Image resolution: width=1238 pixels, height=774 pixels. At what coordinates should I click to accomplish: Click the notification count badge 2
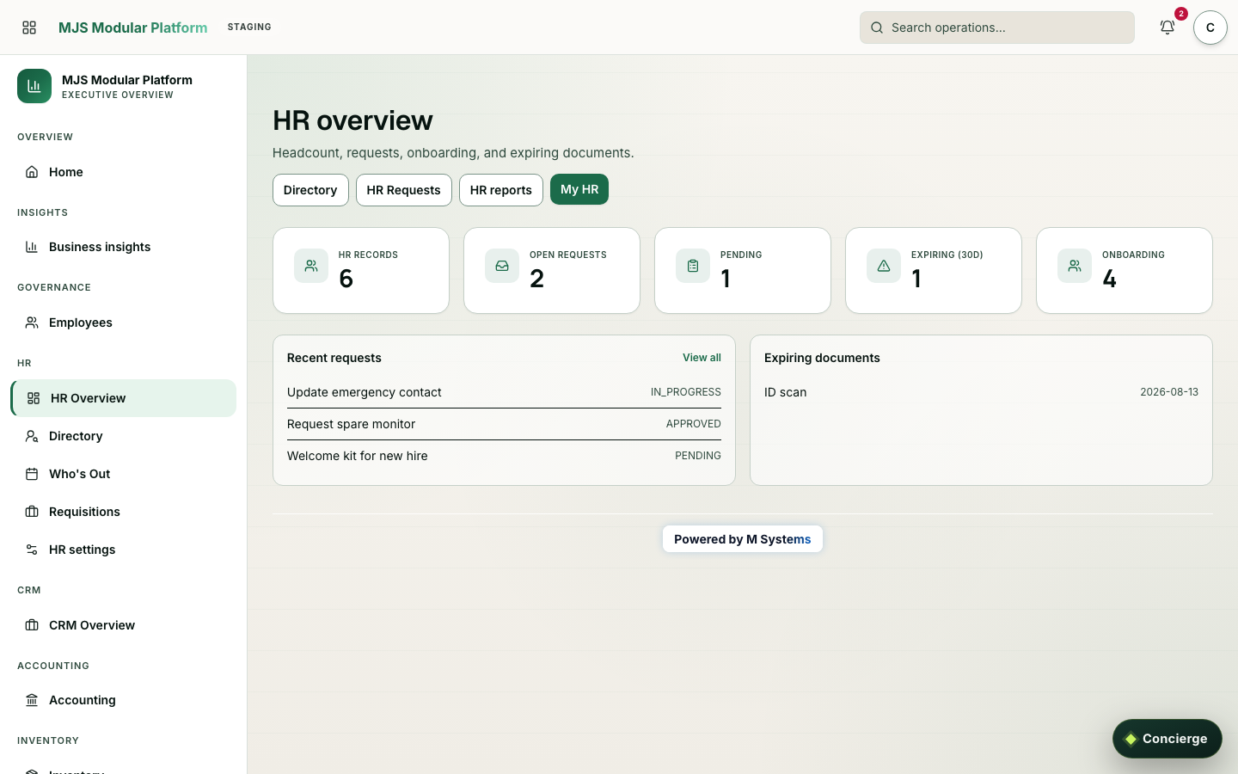pos(1181,14)
